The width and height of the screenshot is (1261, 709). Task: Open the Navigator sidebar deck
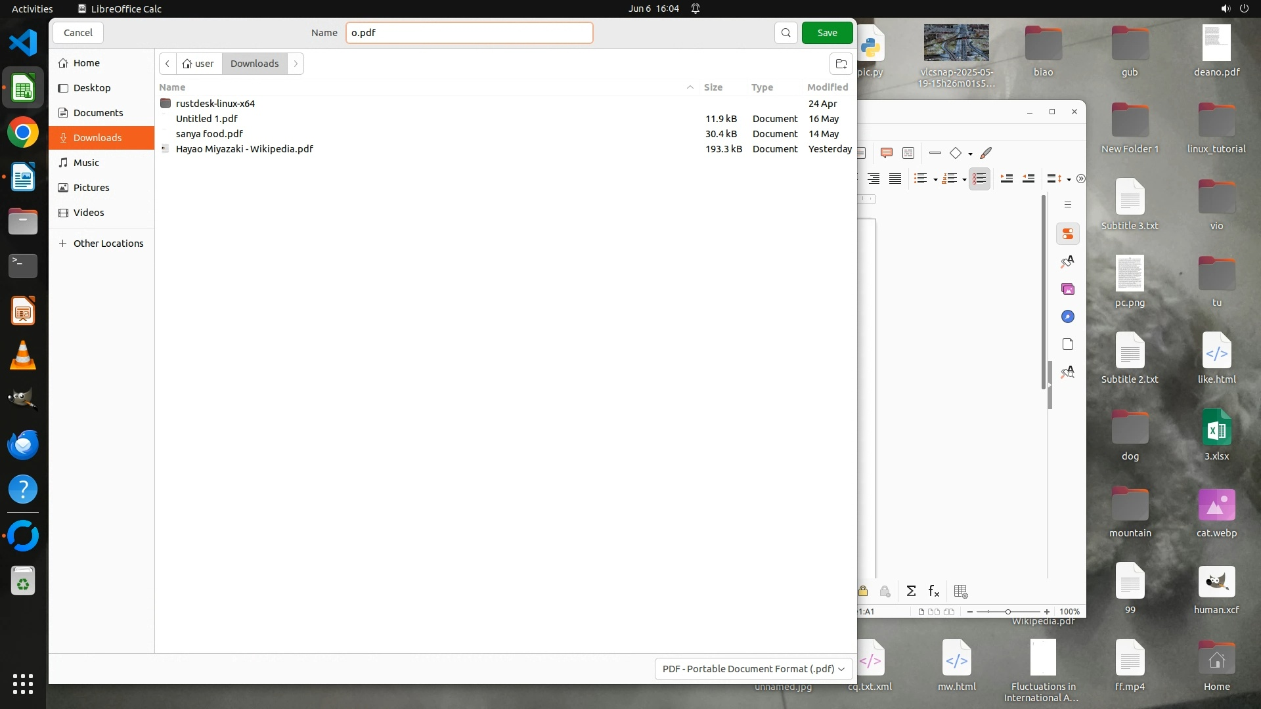(1068, 317)
